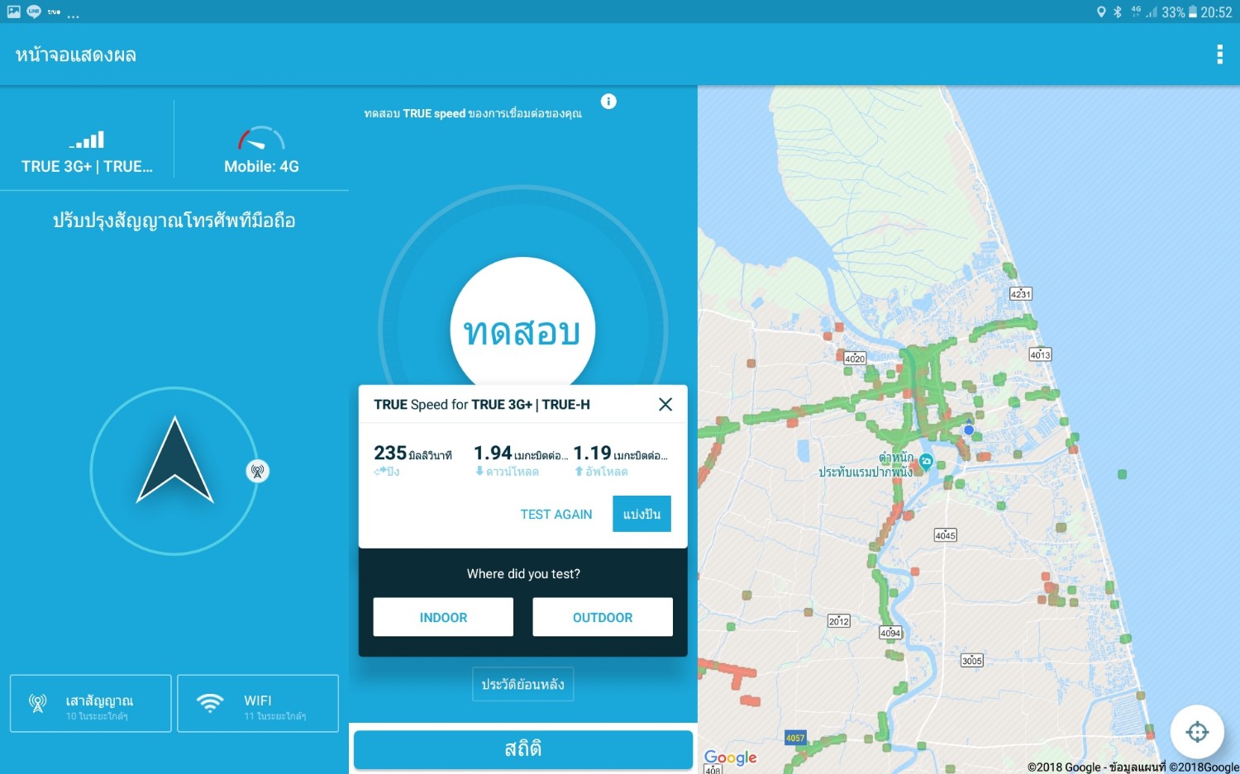
Task: Tap road label 4045 on map
Action: coord(945,535)
